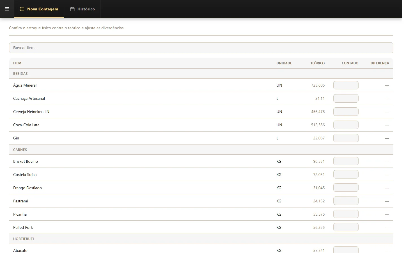Focus the Buscar item search field
The width and height of the screenshot is (404, 253).
tap(201, 48)
